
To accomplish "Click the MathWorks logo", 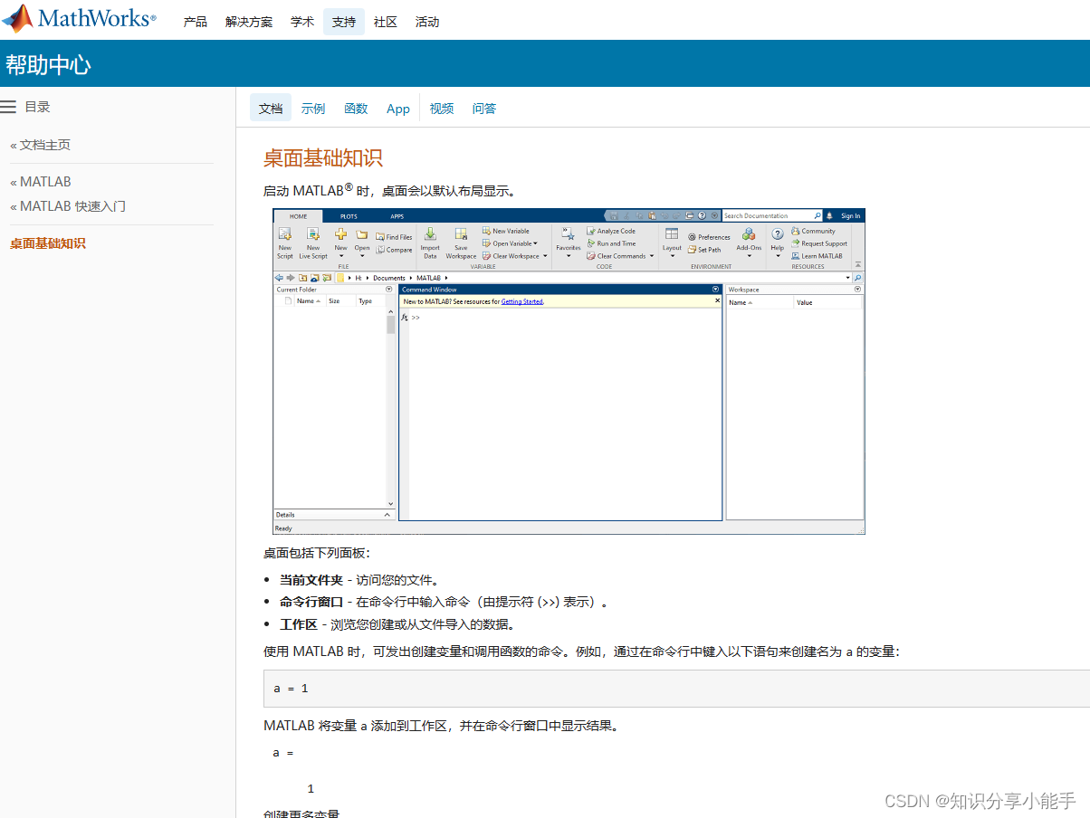I will click(x=80, y=19).
